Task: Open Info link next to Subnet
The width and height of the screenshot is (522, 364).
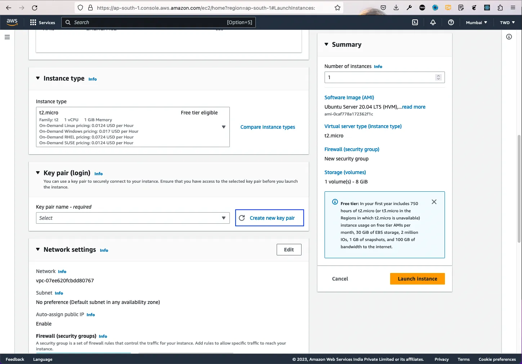Action: 59,293
